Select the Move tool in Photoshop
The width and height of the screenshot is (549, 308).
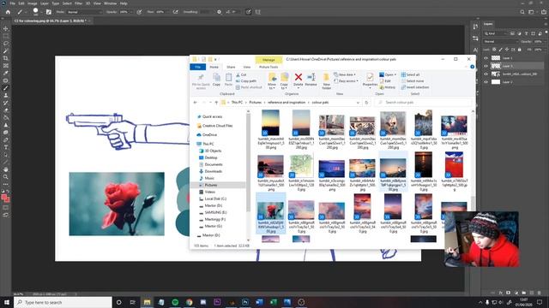coord(6,28)
